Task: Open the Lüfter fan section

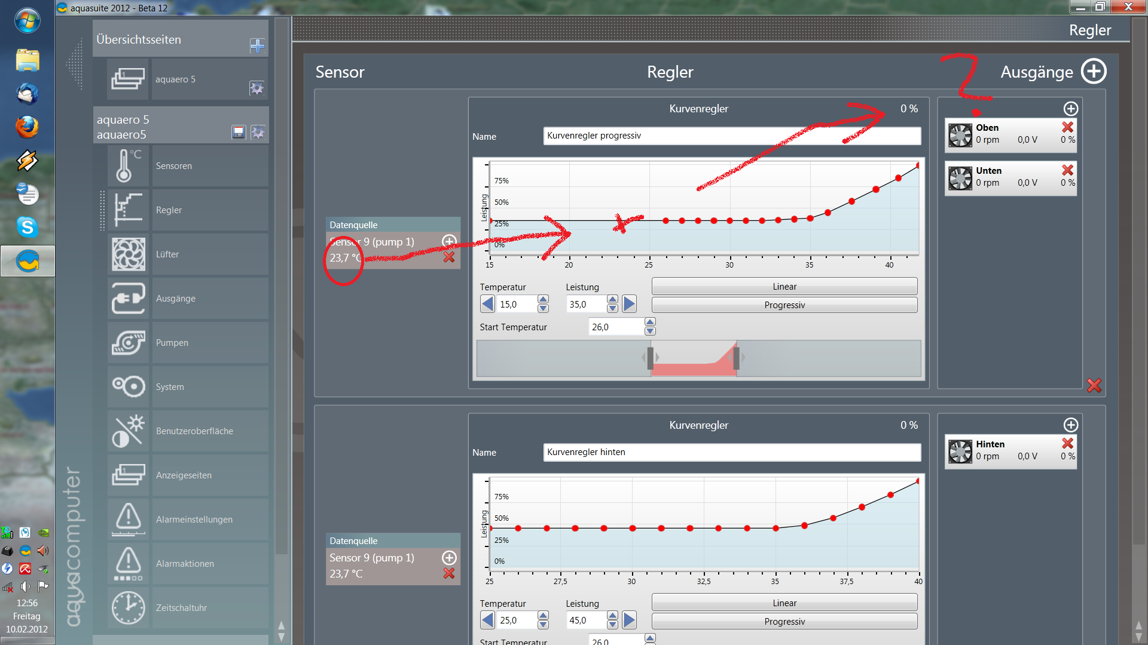Action: pyautogui.click(x=127, y=254)
